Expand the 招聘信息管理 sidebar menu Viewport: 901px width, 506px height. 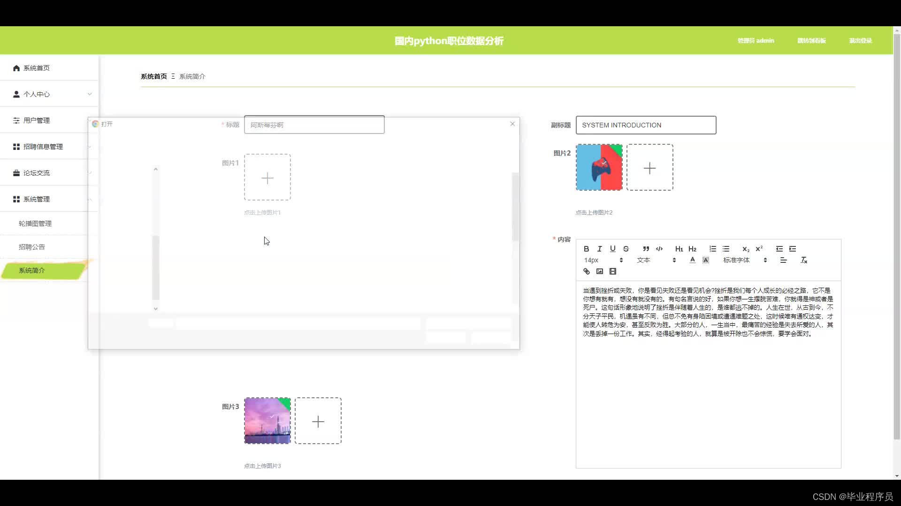49,147
